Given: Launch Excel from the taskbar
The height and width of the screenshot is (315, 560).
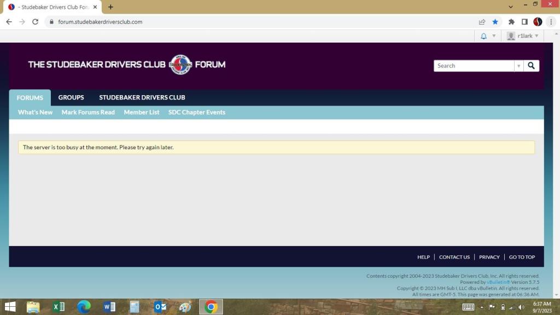Looking at the screenshot, I should [x=59, y=307].
